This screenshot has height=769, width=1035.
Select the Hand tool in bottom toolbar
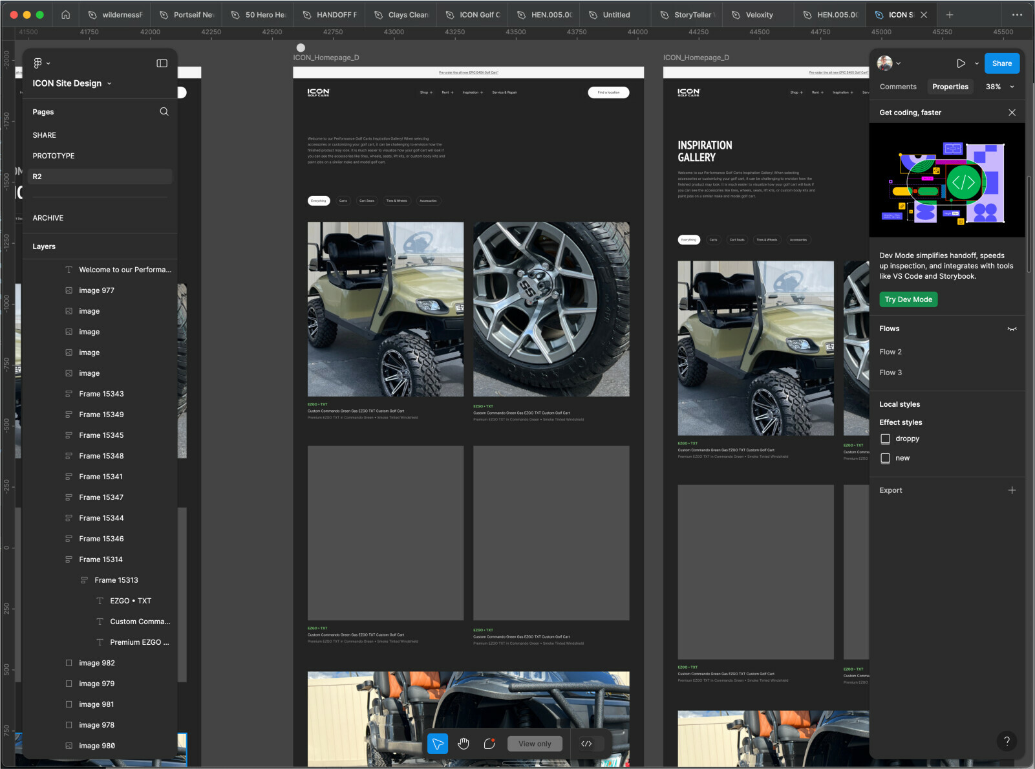pos(464,744)
